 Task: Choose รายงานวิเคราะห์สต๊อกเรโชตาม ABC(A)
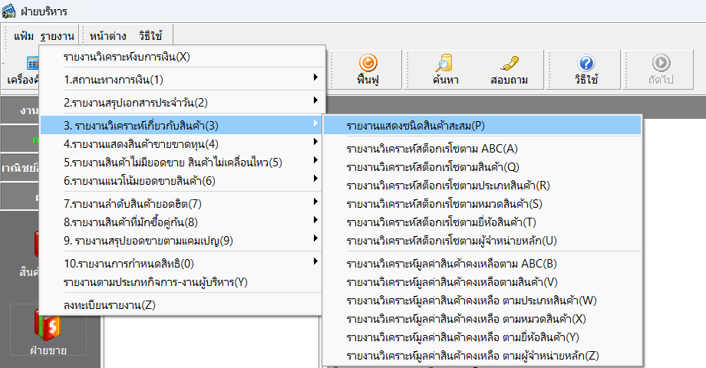(x=432, y=148)
